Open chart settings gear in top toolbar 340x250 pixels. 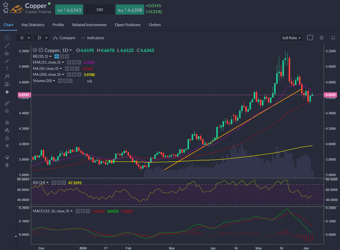[322, 38]
